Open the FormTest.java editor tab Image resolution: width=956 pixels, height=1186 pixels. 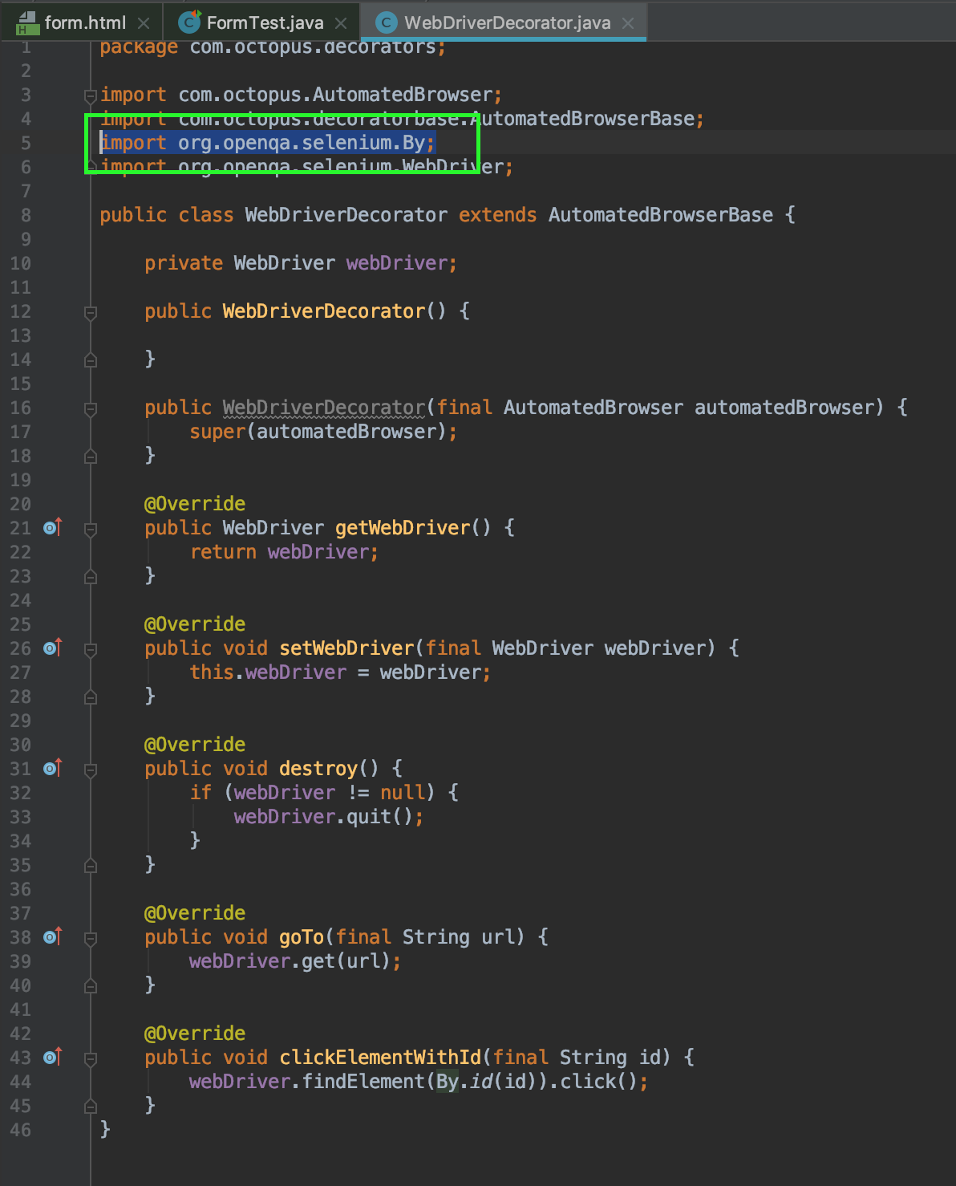(x=265, y=22)
